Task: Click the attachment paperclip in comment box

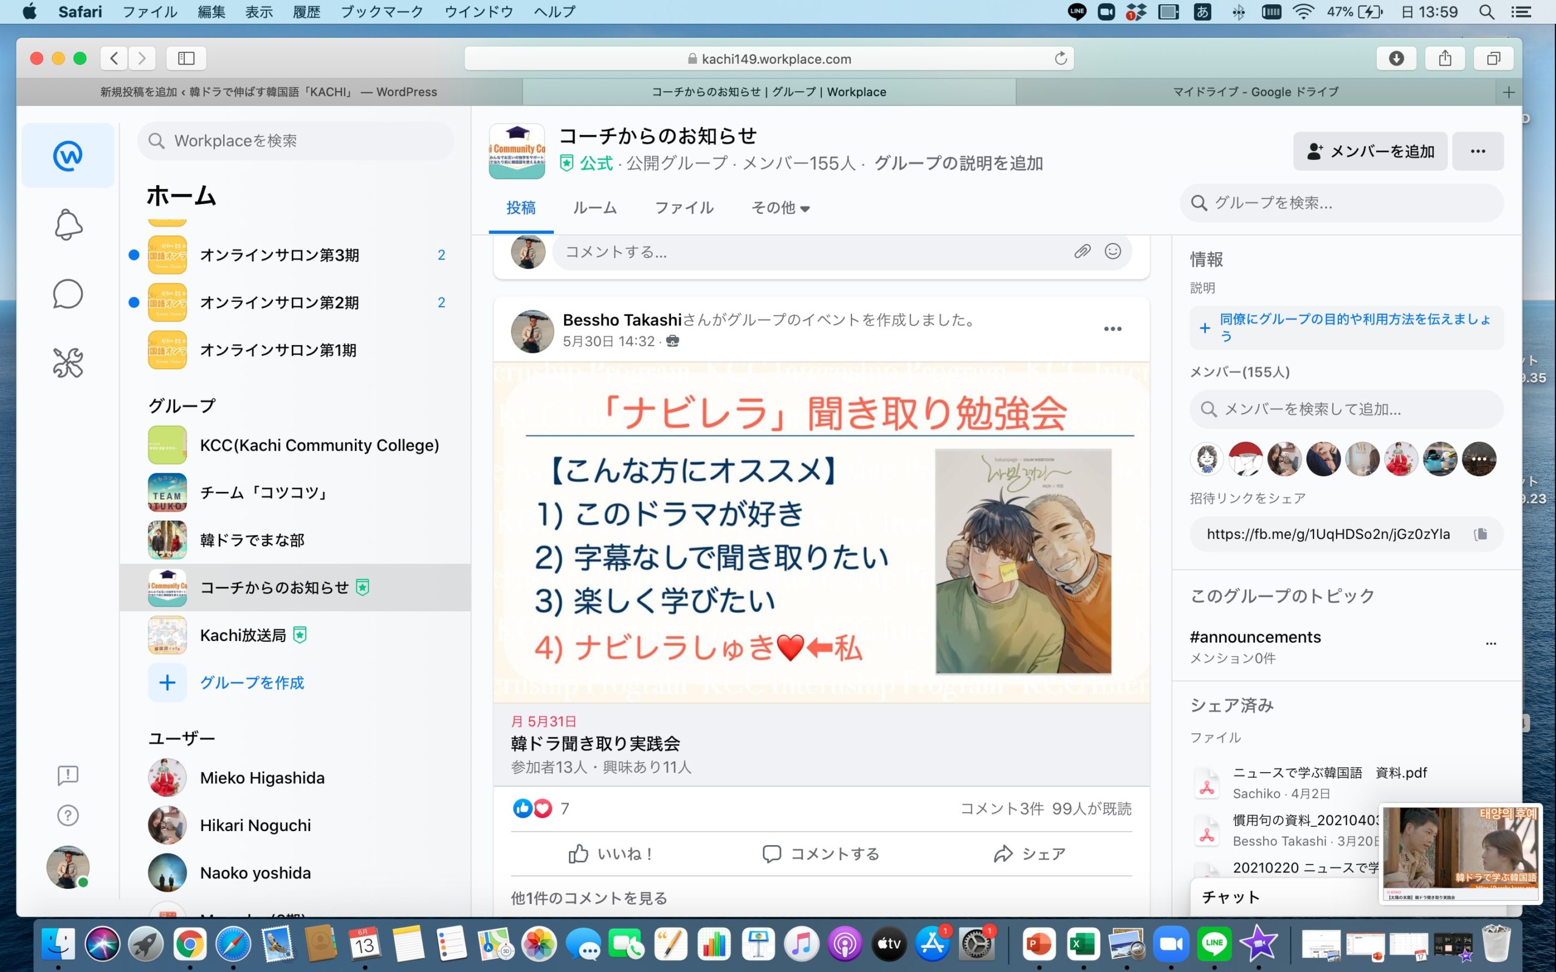Action: pos(1082,252)
